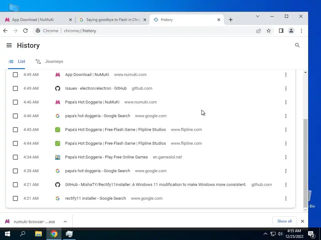Open File Explorer from taskbar
Viewport: 321px width, 240px height.
38,234
